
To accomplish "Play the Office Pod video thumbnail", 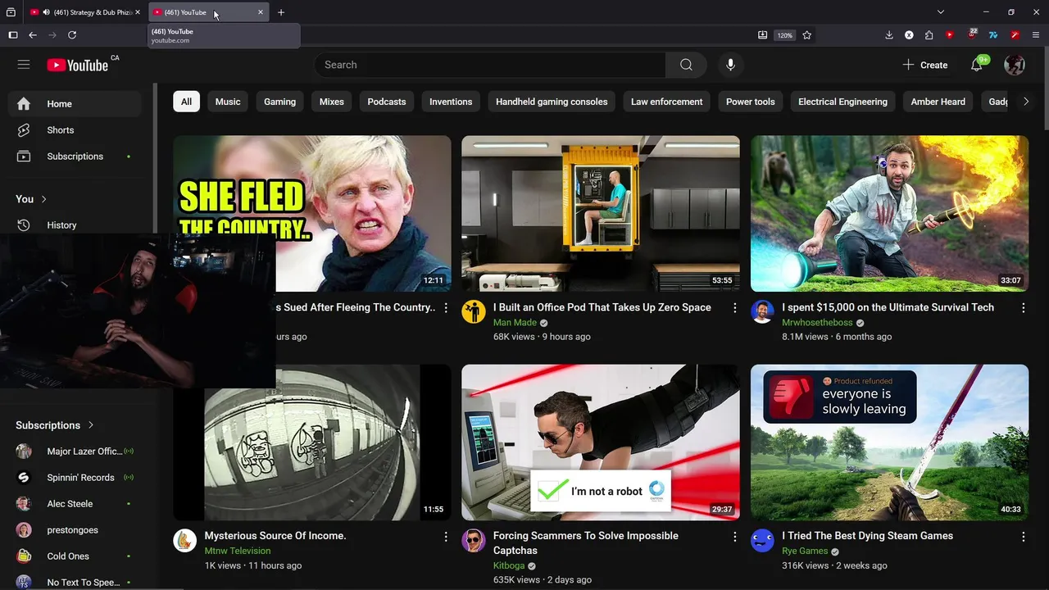I will pyautogui.click(x=601, y=213).
